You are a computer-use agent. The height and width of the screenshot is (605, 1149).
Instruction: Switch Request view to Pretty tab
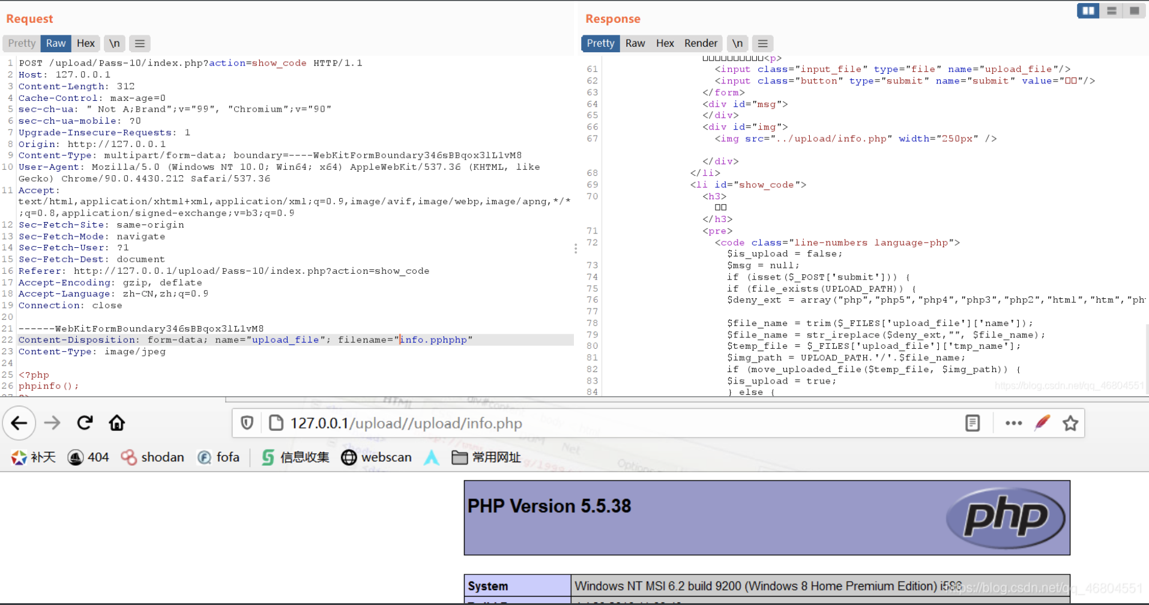coord(22,43)
